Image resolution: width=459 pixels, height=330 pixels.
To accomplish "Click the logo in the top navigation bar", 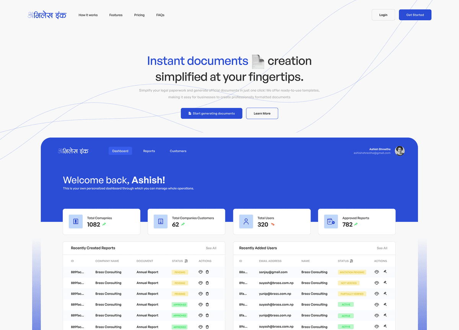I will tap(47, 15).
